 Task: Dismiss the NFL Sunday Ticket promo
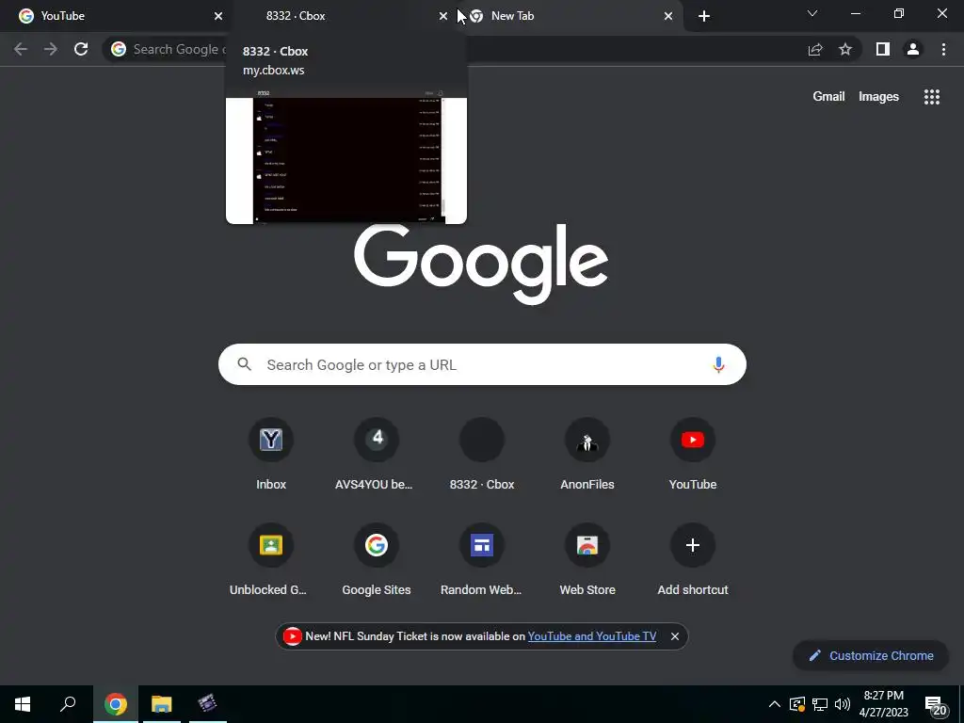tap(674, 636)
